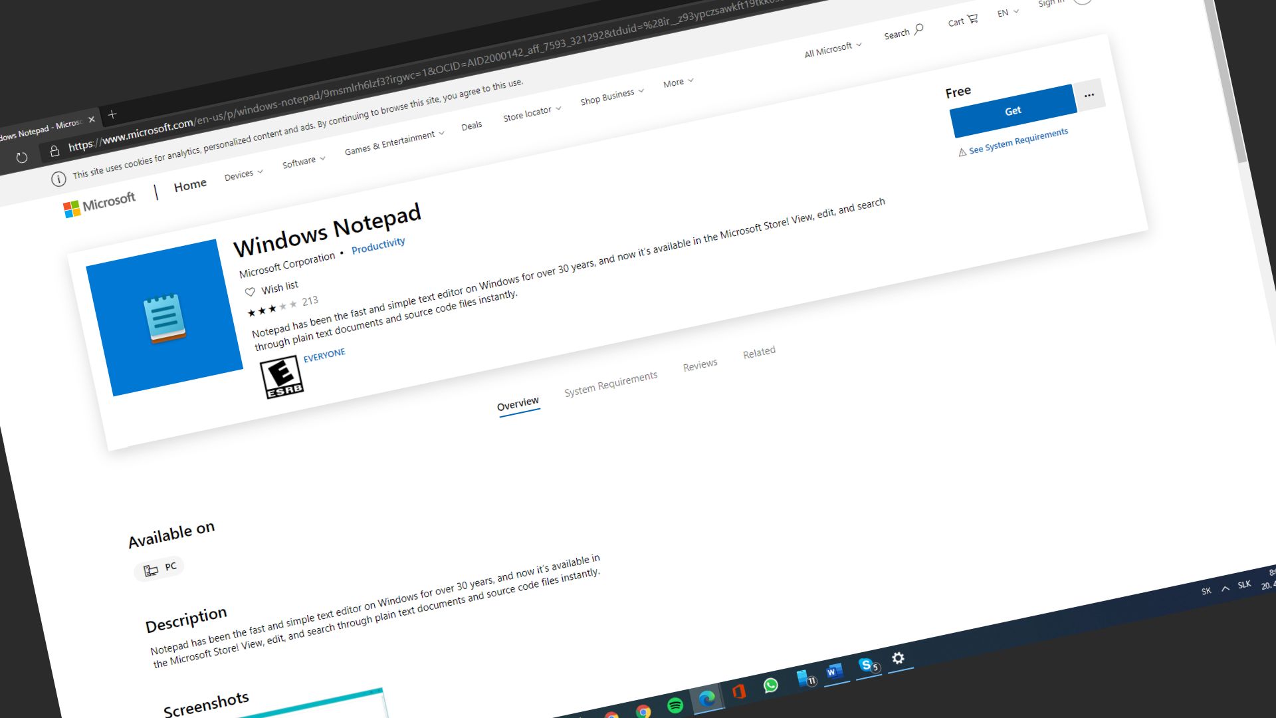Expand the Shop Business menu

pos(612,96)
